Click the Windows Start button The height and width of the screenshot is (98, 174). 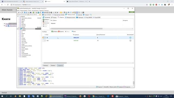pyautogui.click(x=2, y=96)
